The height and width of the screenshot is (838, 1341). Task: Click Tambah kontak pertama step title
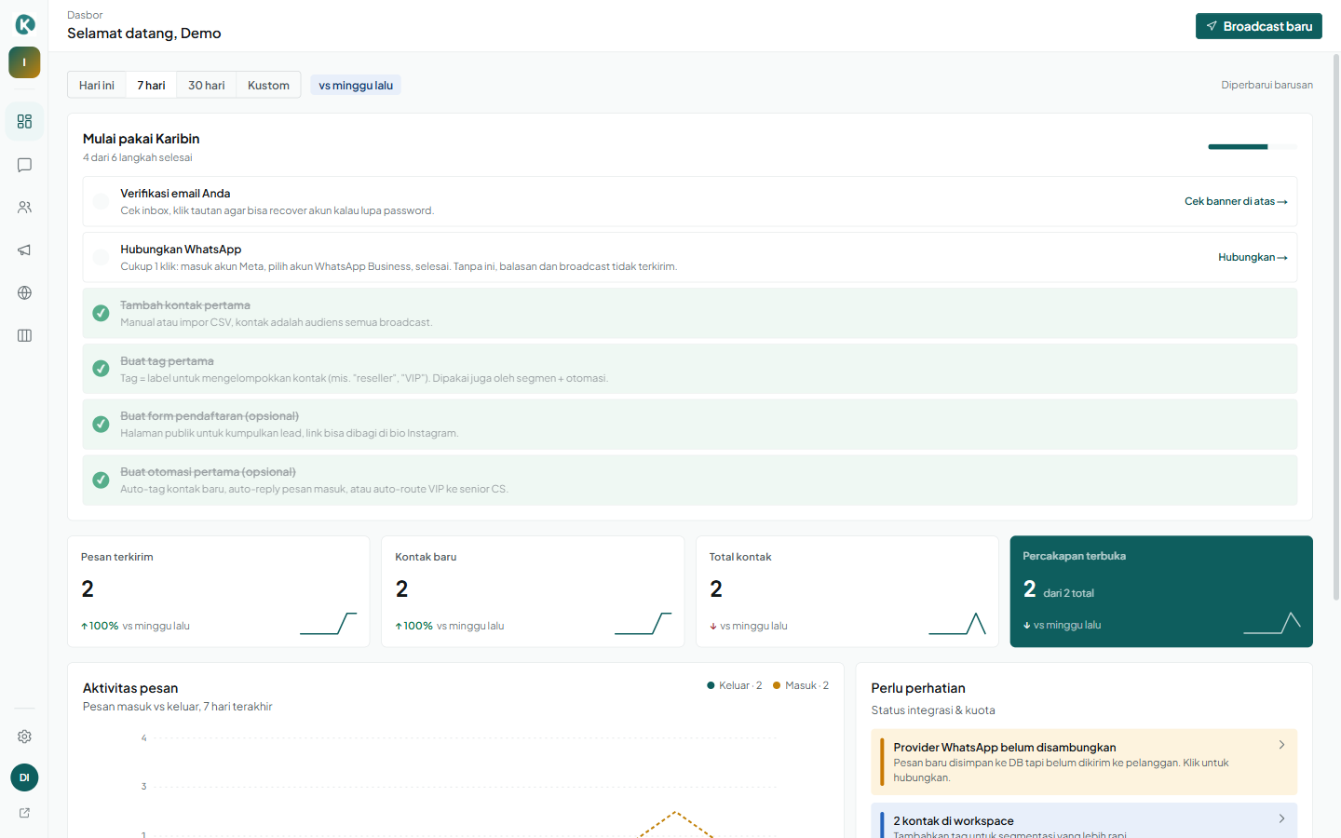[185, 305]
